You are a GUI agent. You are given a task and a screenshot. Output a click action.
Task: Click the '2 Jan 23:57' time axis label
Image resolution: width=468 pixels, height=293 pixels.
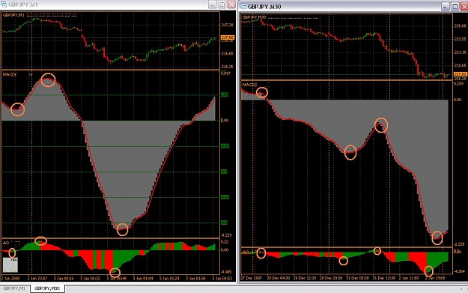[37, 278]
